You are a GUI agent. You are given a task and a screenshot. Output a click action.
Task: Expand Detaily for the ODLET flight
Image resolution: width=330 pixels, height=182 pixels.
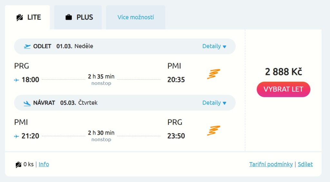214,46
